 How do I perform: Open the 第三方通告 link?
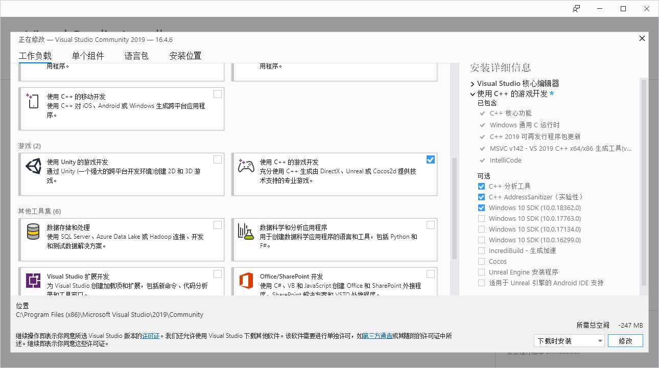tap(378, 336)
